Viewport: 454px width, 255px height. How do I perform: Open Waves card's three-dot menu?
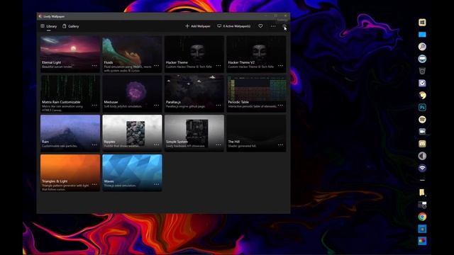(x=156, y=184)
